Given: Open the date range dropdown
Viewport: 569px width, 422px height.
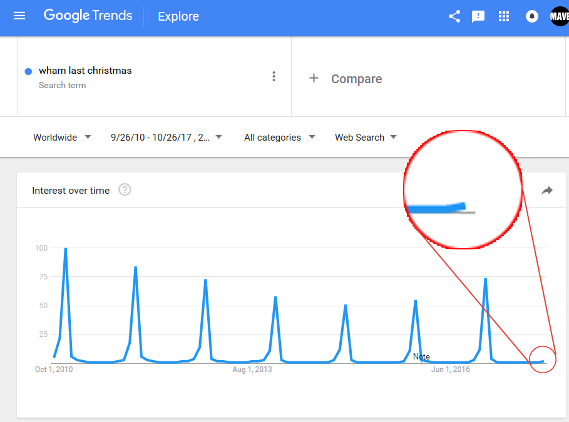Looking at the screenshot, I should pos(167,138).
